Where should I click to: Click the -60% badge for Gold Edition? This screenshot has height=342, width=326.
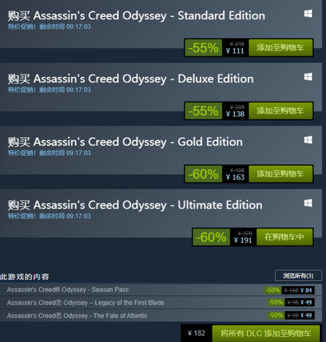pyautogui.click(x=203, y=174)
